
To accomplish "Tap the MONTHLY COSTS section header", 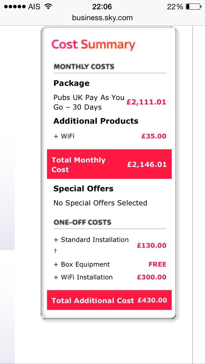I will [84, 67].
